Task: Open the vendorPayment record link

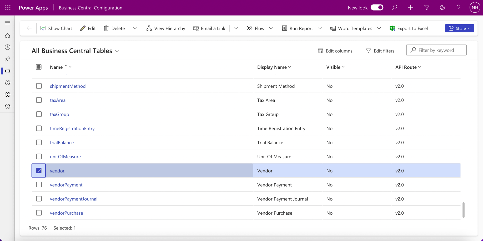Action: click(x=66, y=185)
